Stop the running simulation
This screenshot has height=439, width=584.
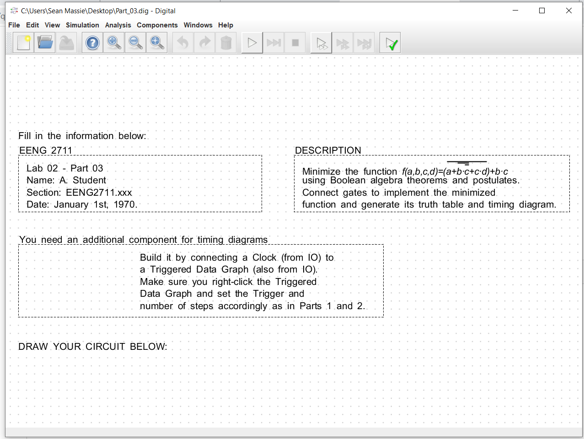pos(295,43)
